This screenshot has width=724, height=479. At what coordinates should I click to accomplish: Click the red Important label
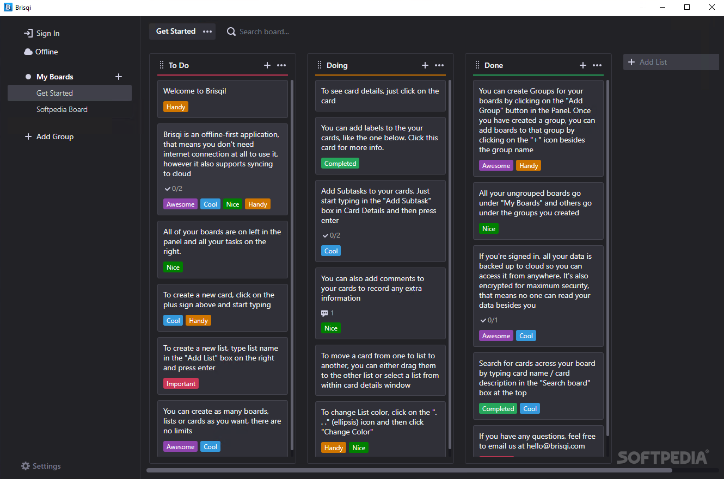click(x=181, y=384)
